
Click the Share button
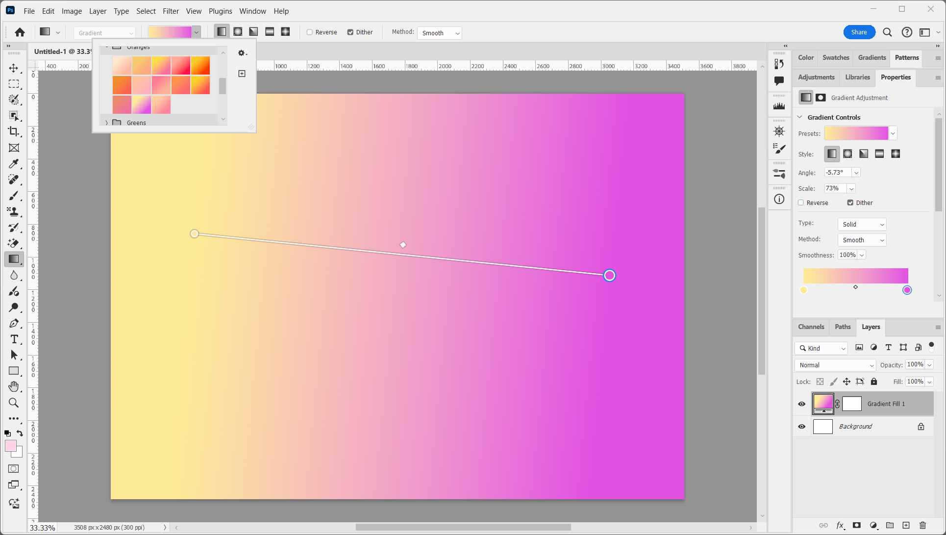click(x=859, y=32)
